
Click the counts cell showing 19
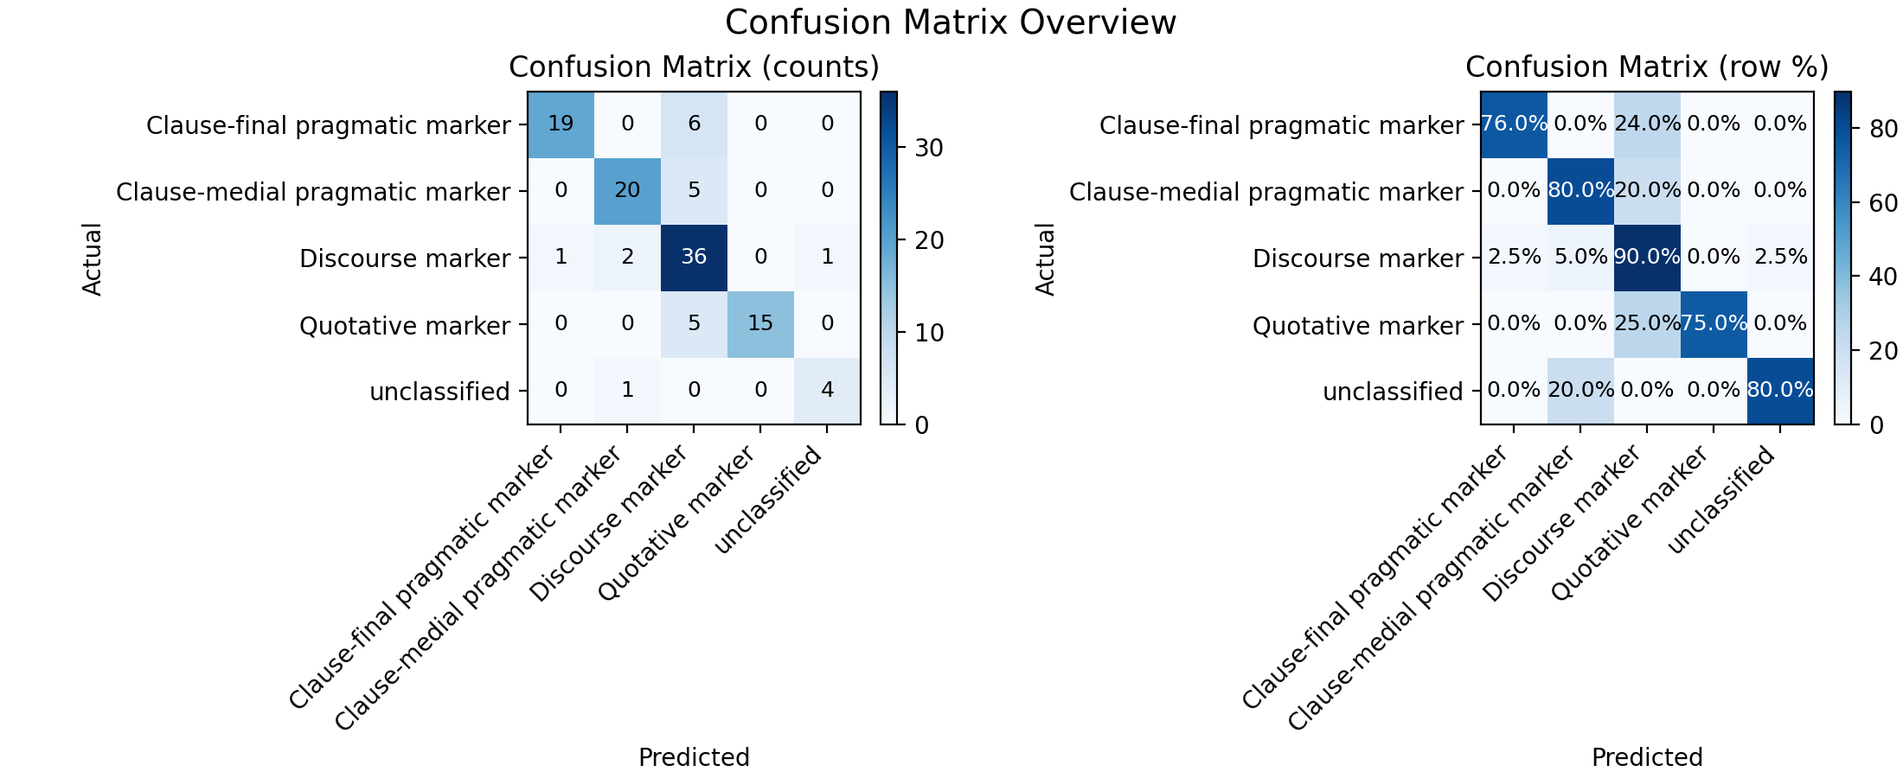(561, 124)
